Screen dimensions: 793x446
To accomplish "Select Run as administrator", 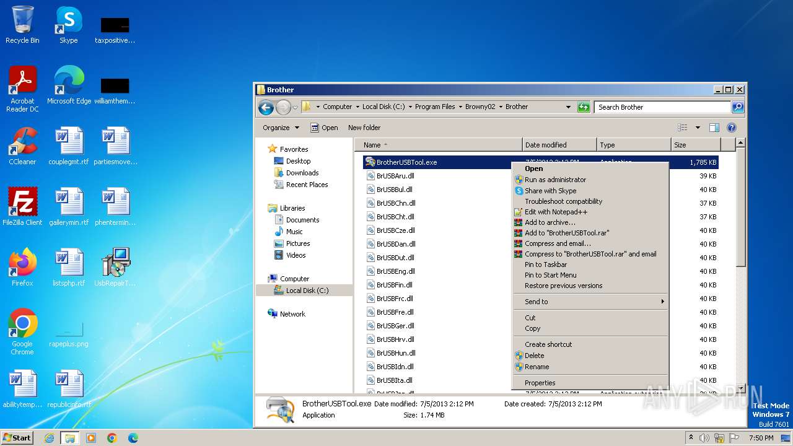I will (x=590, y=180).
